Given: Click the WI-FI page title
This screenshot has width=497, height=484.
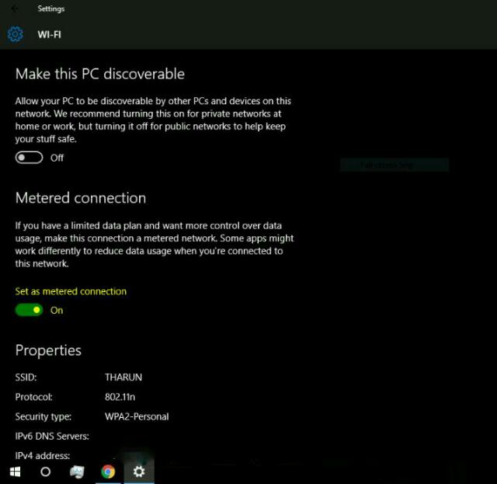Looking at the screenshot, I should point(50,35).
